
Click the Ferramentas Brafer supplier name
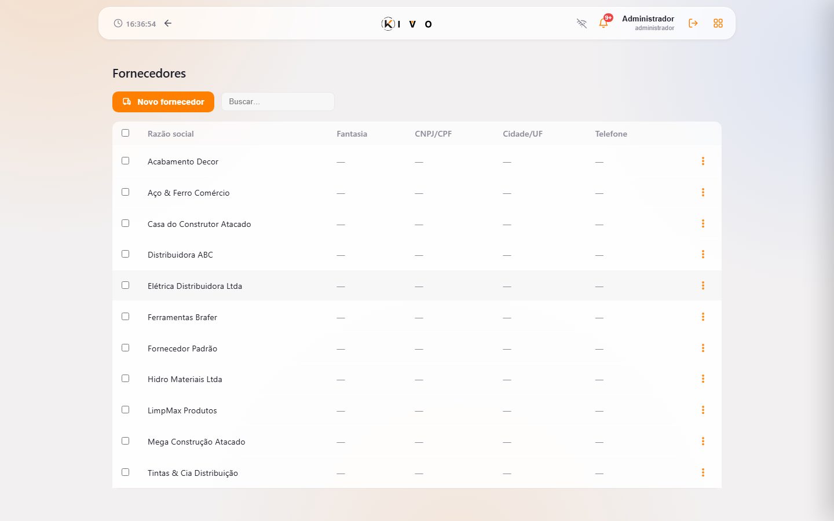pos(182,317)
